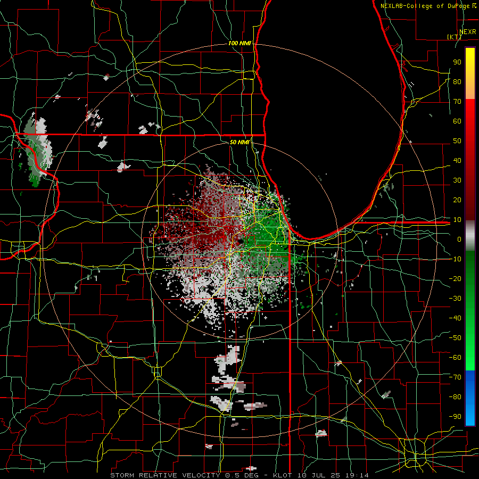Click the 50 NMI range ring label
The width and height of the screenshot is (479, 479).
240,142
